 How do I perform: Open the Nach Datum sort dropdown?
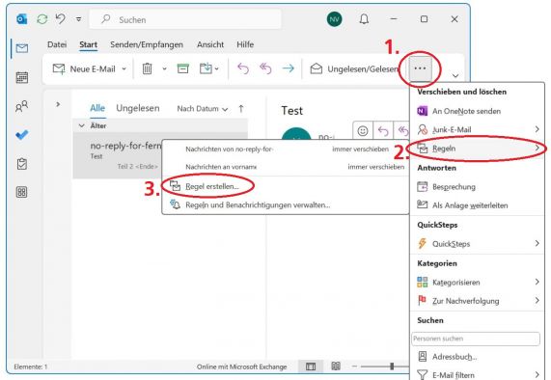tap(203, 109)
